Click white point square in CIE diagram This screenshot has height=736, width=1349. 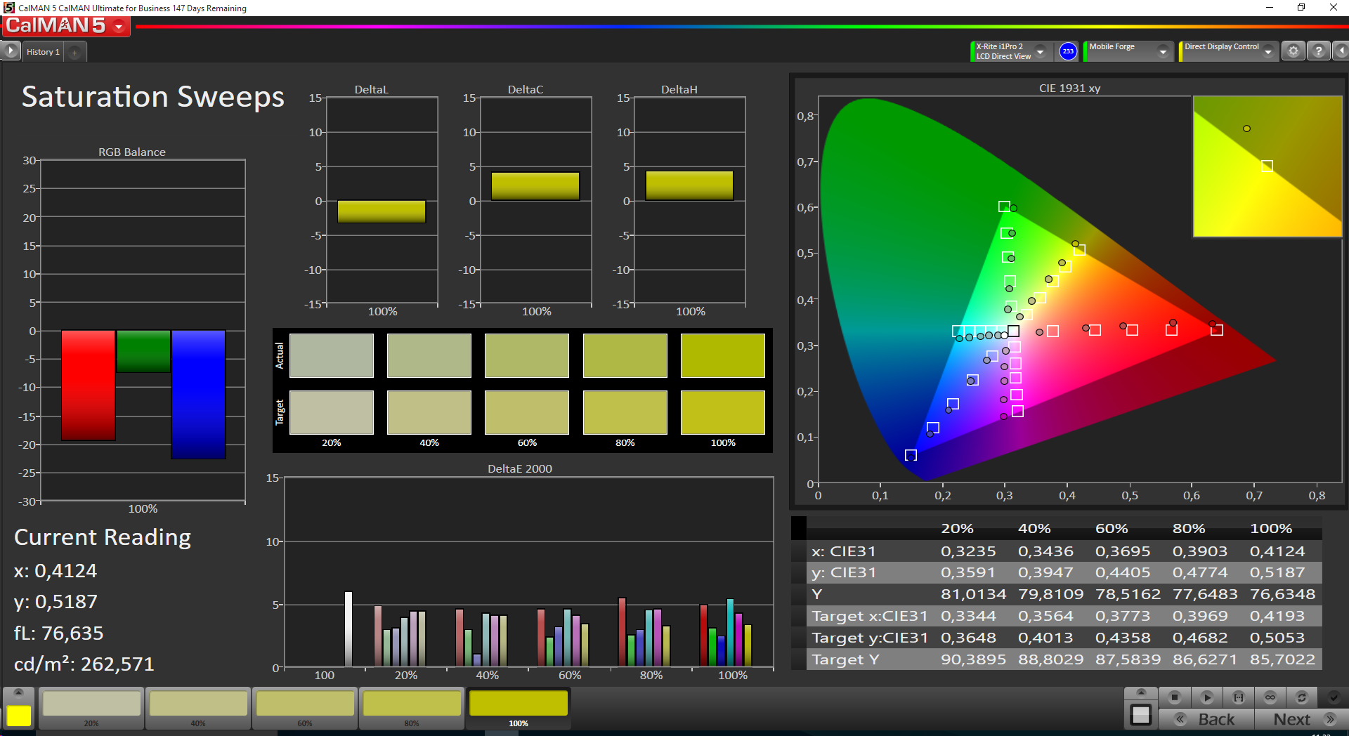1013,331
